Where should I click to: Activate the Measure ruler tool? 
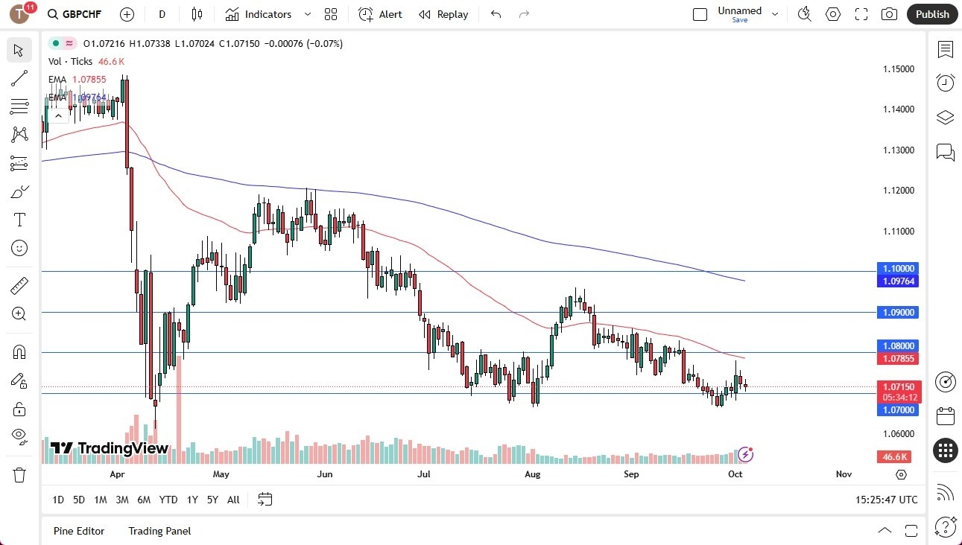[x=19, y=285]
